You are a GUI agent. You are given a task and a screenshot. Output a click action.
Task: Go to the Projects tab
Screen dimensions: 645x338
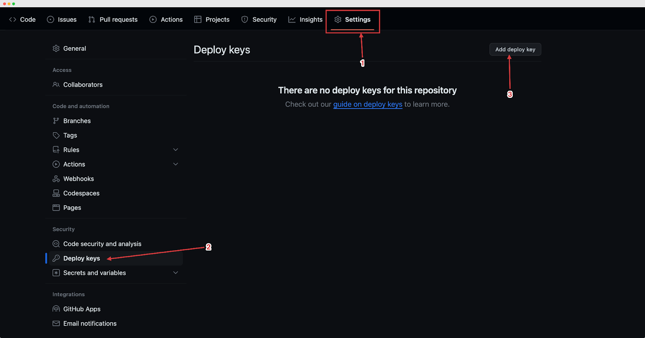(x=212, y=19)
